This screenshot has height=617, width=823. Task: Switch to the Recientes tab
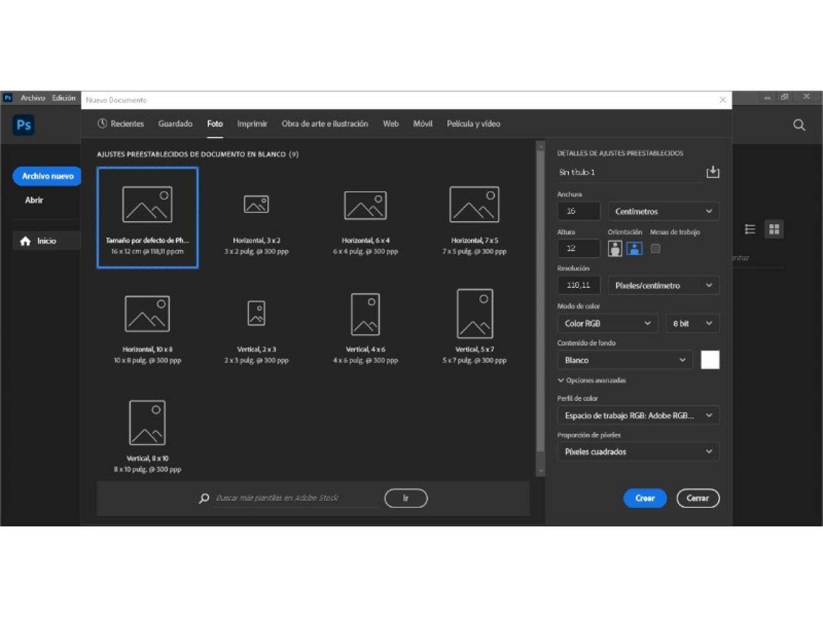[x=121, y=123]
